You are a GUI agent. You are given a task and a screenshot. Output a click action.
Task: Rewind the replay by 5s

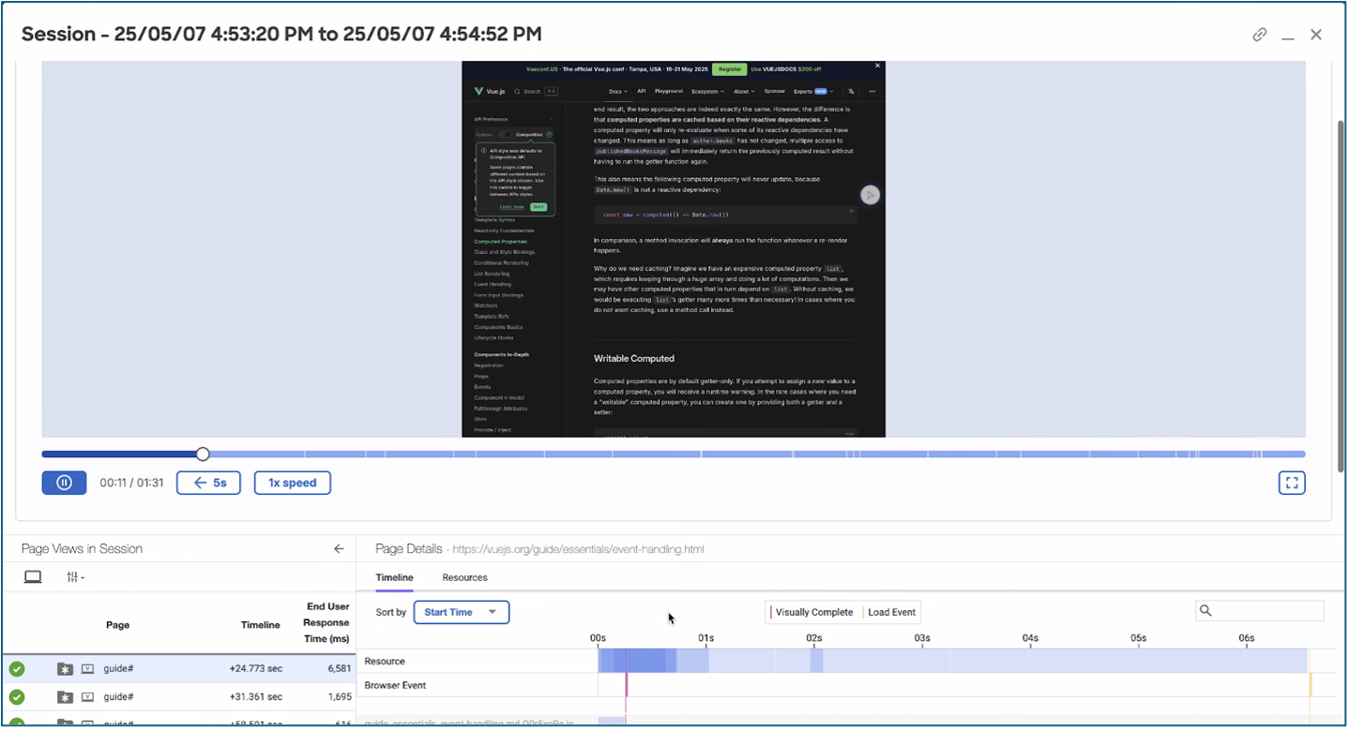208,483
